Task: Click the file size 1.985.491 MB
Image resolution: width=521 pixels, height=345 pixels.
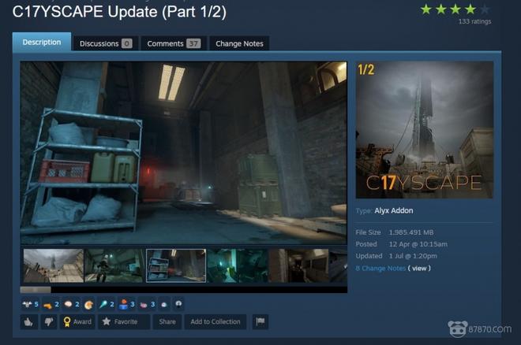Action: pos(411,232)
